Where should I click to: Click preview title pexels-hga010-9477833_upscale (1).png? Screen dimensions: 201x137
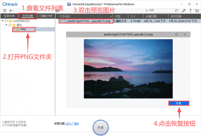coord(128,35)
